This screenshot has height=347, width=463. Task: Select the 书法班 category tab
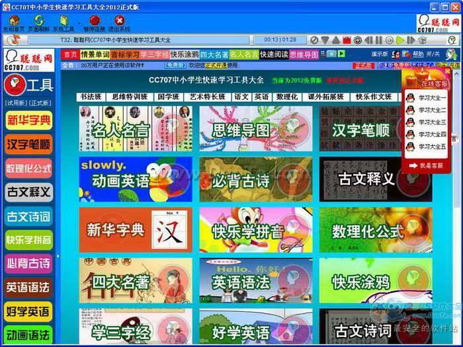point(91,96)
